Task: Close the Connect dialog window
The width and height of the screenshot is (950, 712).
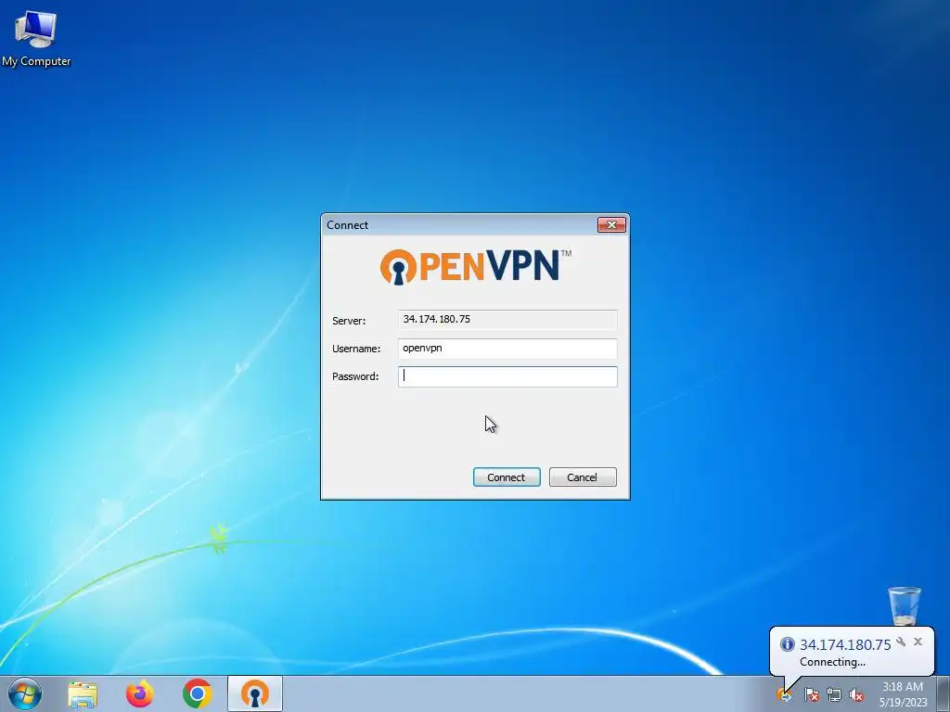Action: (x=611, y=224)
